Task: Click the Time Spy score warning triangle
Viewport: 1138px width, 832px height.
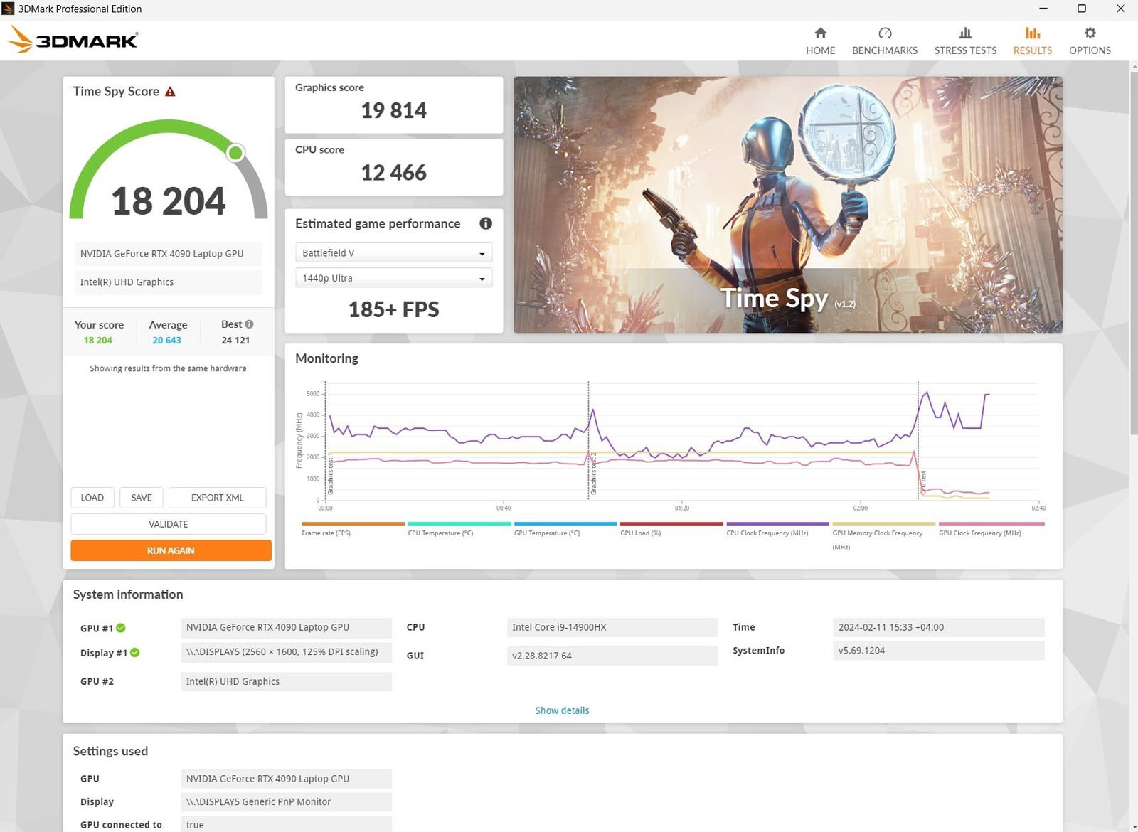Action: 170,92
